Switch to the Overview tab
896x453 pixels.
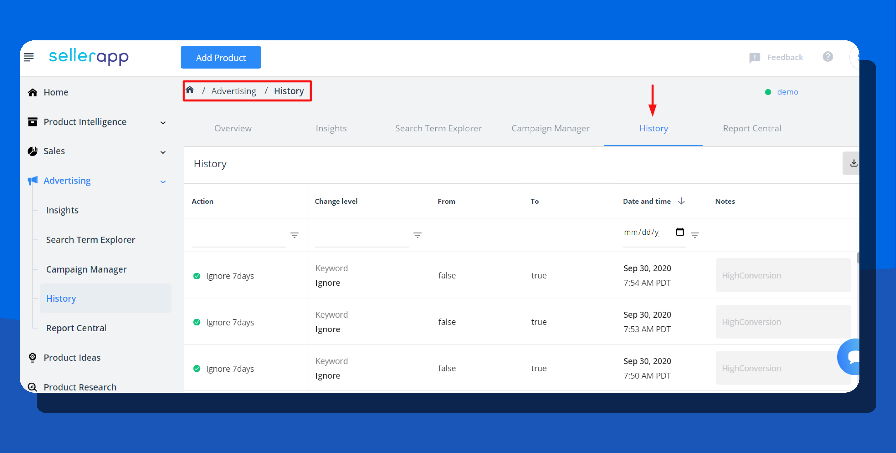[233, 128]
